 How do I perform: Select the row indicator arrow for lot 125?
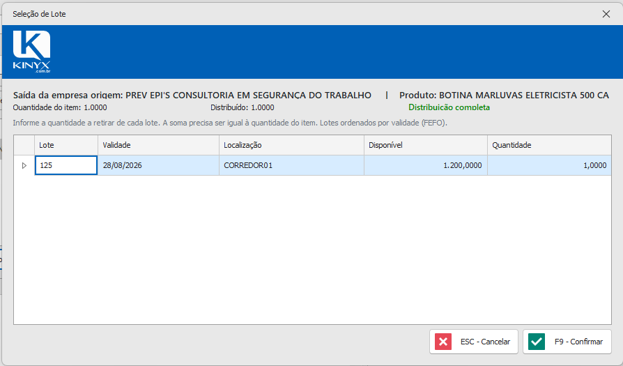coord(24,165)
